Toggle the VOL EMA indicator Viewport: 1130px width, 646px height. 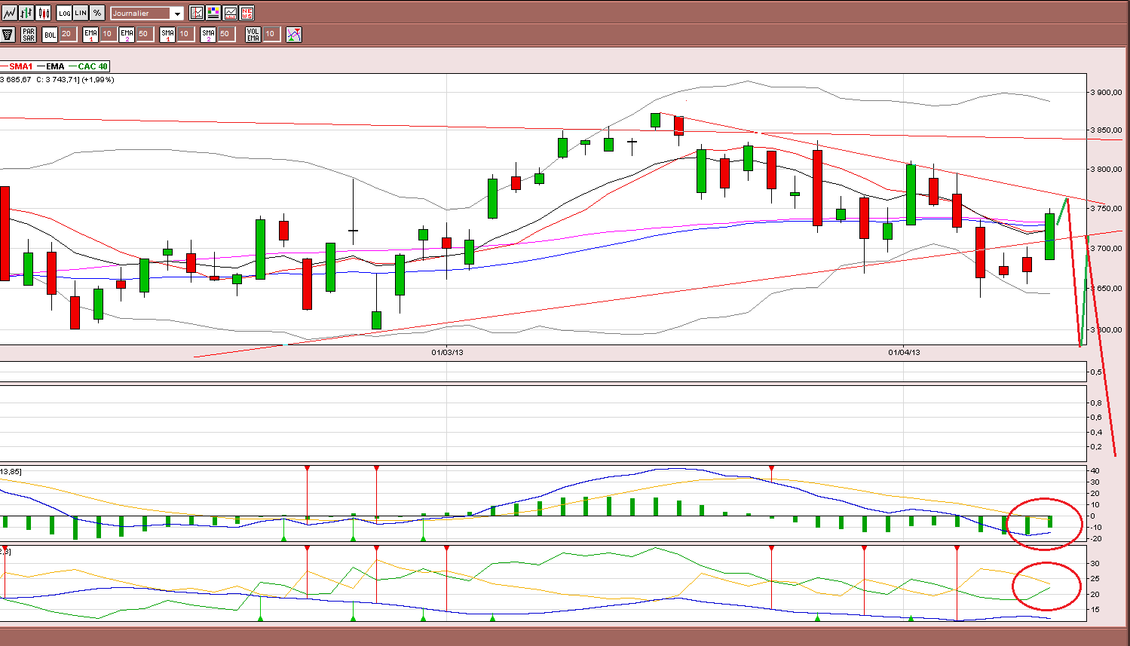point(253,34)
